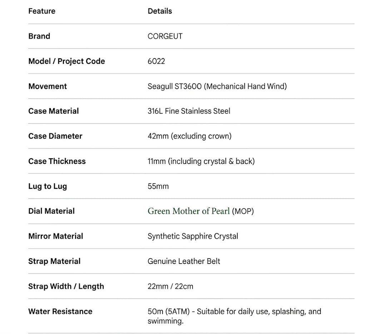Image resolution: width=366 pixels, height=334 pixels.
Task: Select the 11mm case thickness value
Action: coord(201,161)
